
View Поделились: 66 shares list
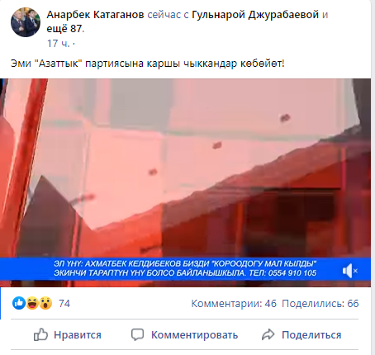coord(320,304)
